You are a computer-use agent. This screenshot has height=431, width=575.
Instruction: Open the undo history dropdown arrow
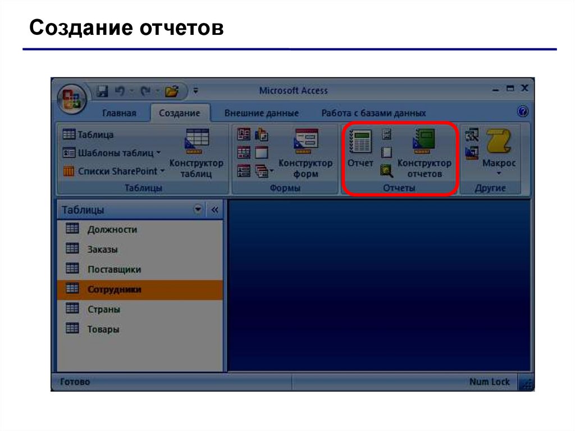[x=131, y=90]
